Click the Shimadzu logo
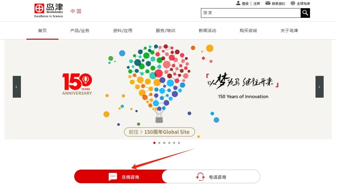The height and width of the screenshot is (192, 337). (49, 10)
